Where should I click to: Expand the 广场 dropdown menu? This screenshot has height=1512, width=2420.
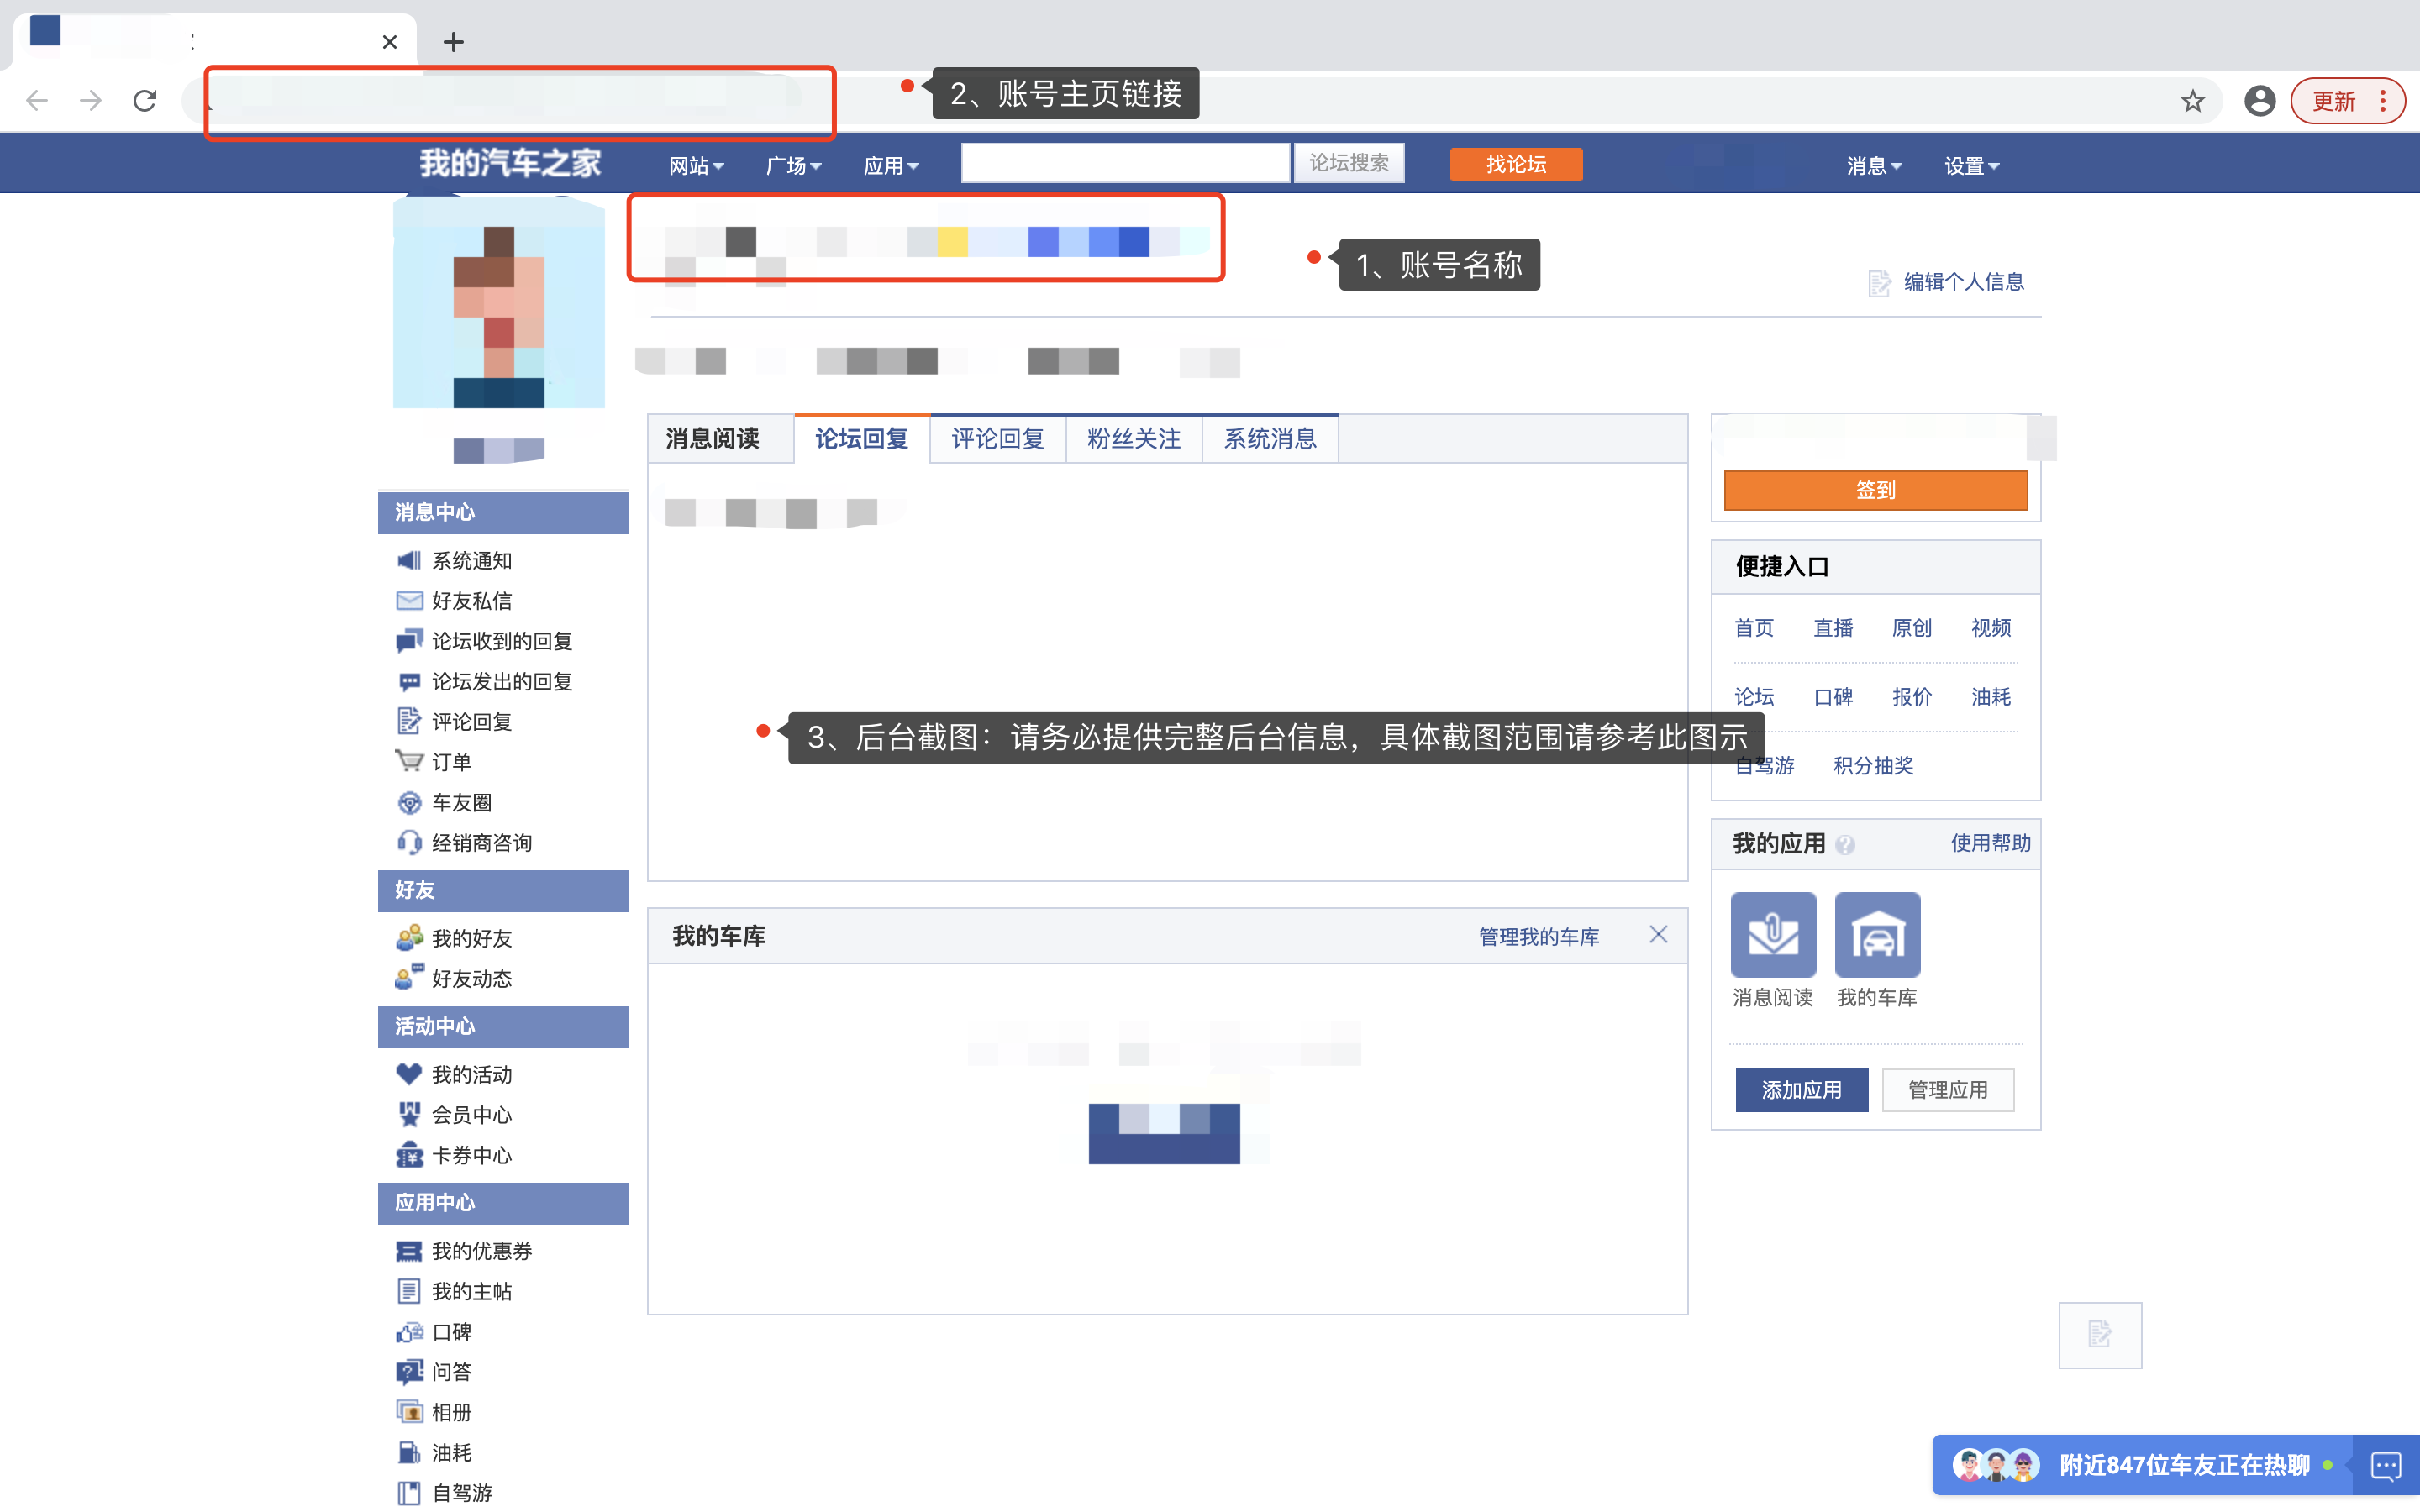click(x=793, y=165)
